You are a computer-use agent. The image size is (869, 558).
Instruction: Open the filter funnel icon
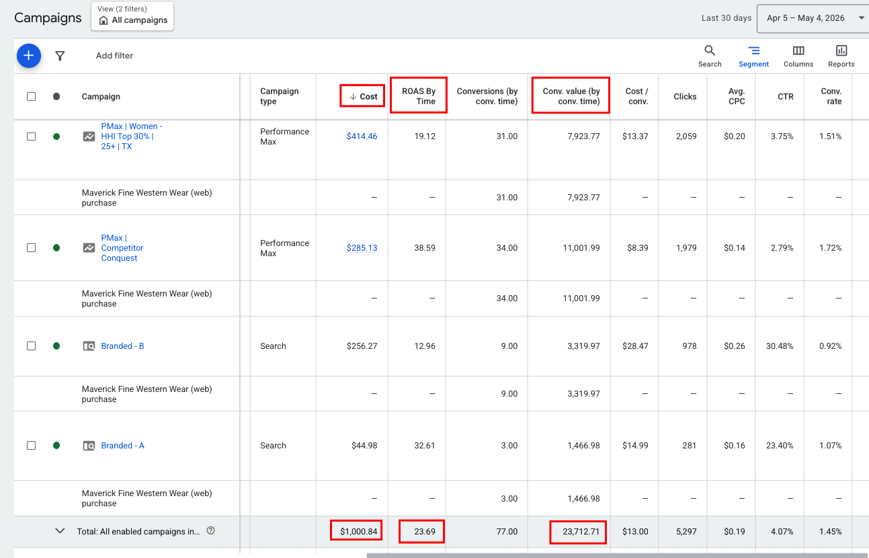60,56
